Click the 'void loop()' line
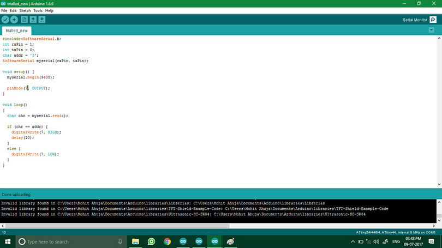Screen dimensions: 442x248 click(x=15, y=105)
